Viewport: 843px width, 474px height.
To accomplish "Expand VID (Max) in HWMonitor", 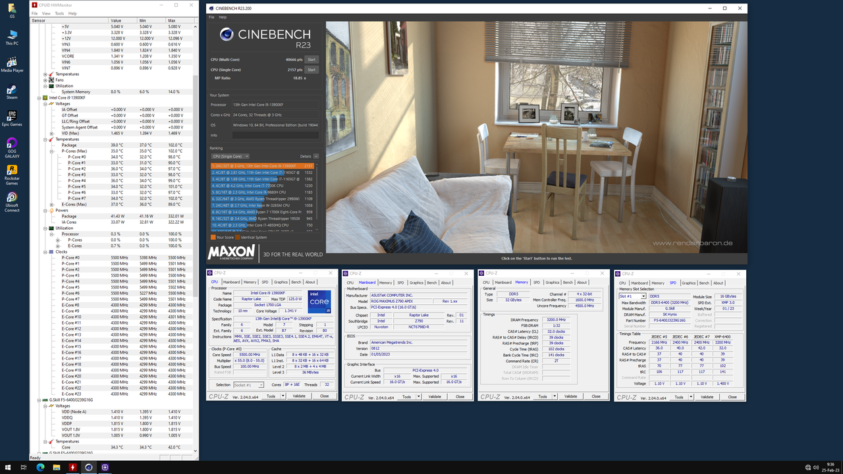I will tap(51, 133).
